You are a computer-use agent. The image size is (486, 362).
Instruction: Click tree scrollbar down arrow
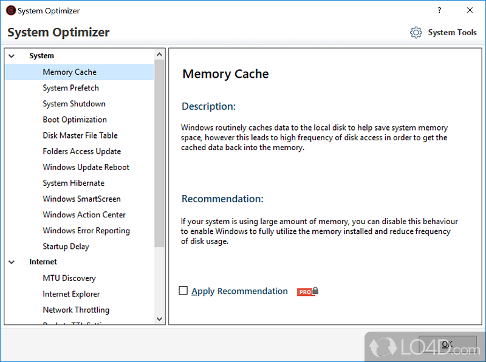159,319
